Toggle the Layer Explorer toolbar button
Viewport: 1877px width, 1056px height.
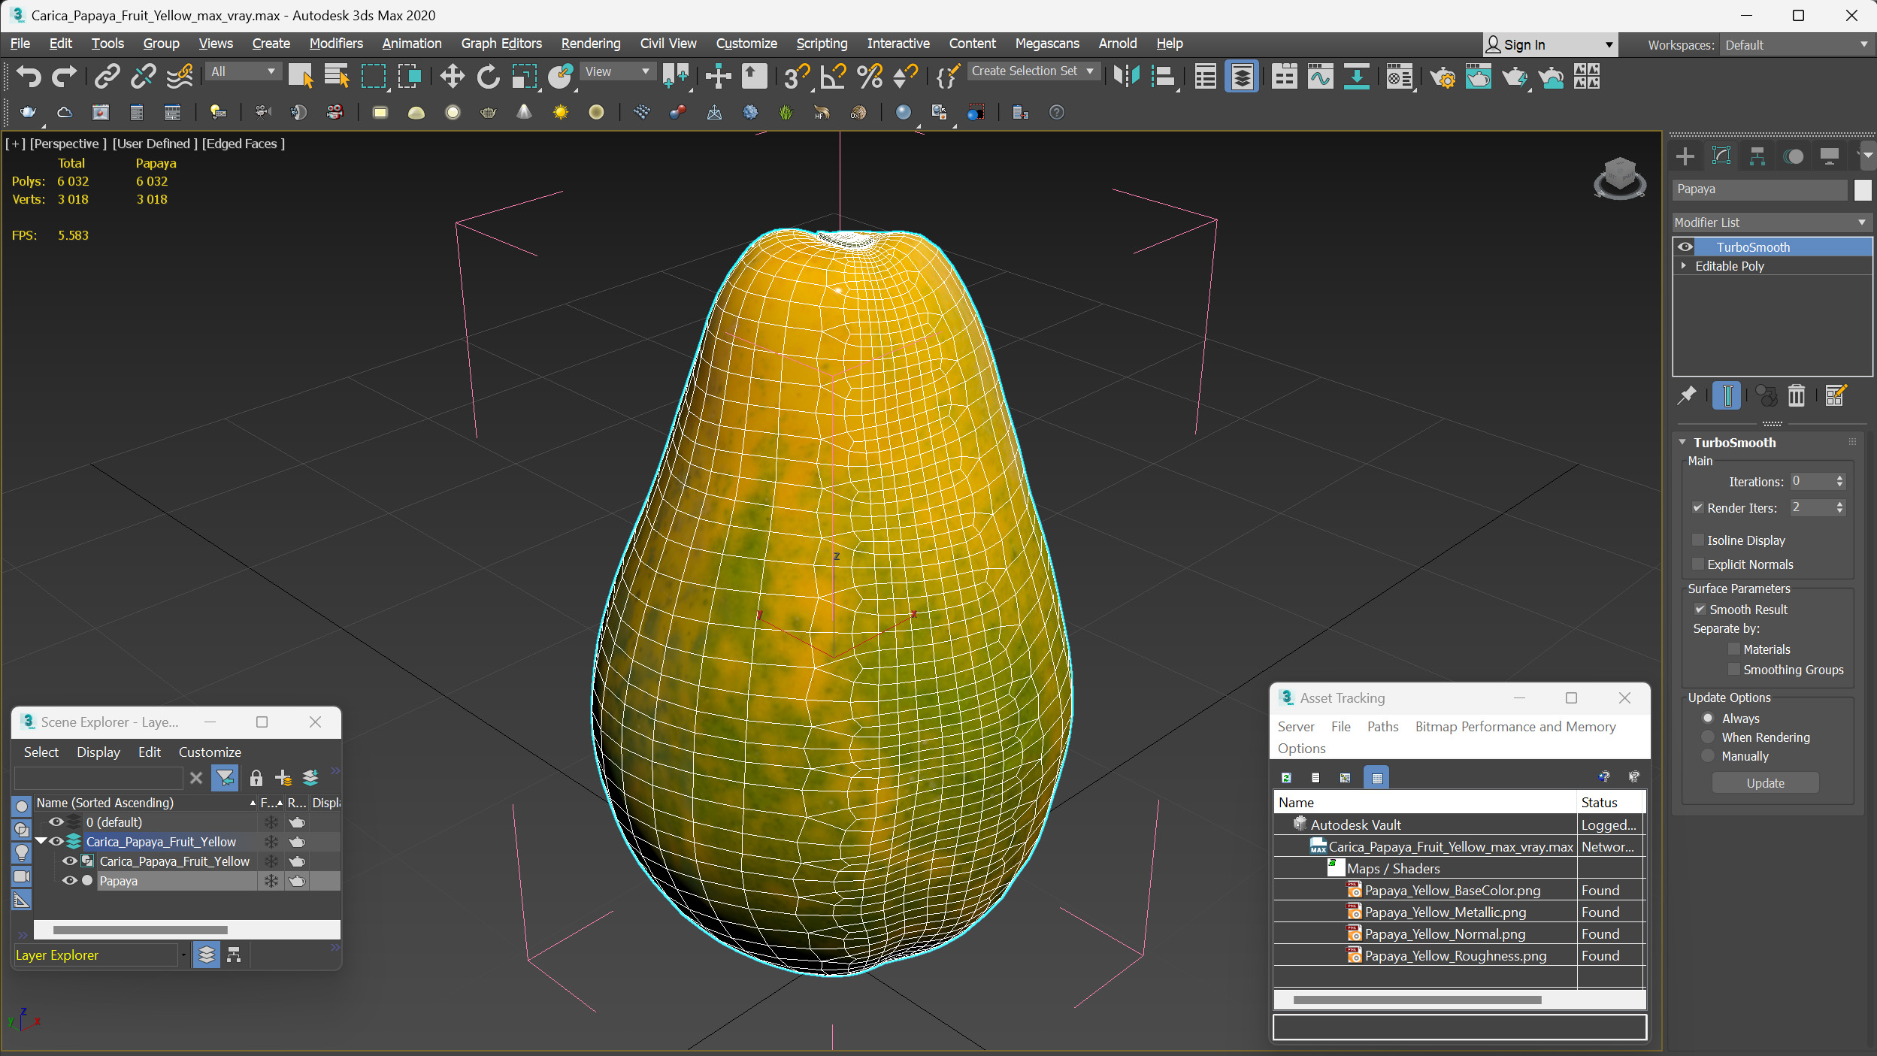click(x=1242, y=76)
